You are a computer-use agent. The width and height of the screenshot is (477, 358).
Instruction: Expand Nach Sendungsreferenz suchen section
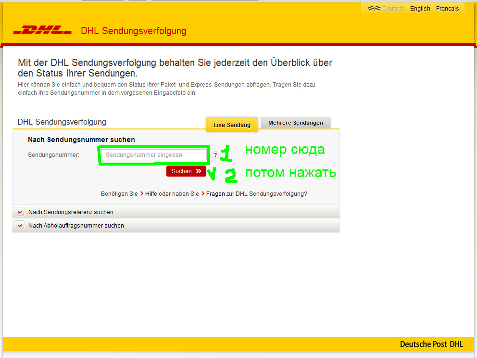pos(71,212)
